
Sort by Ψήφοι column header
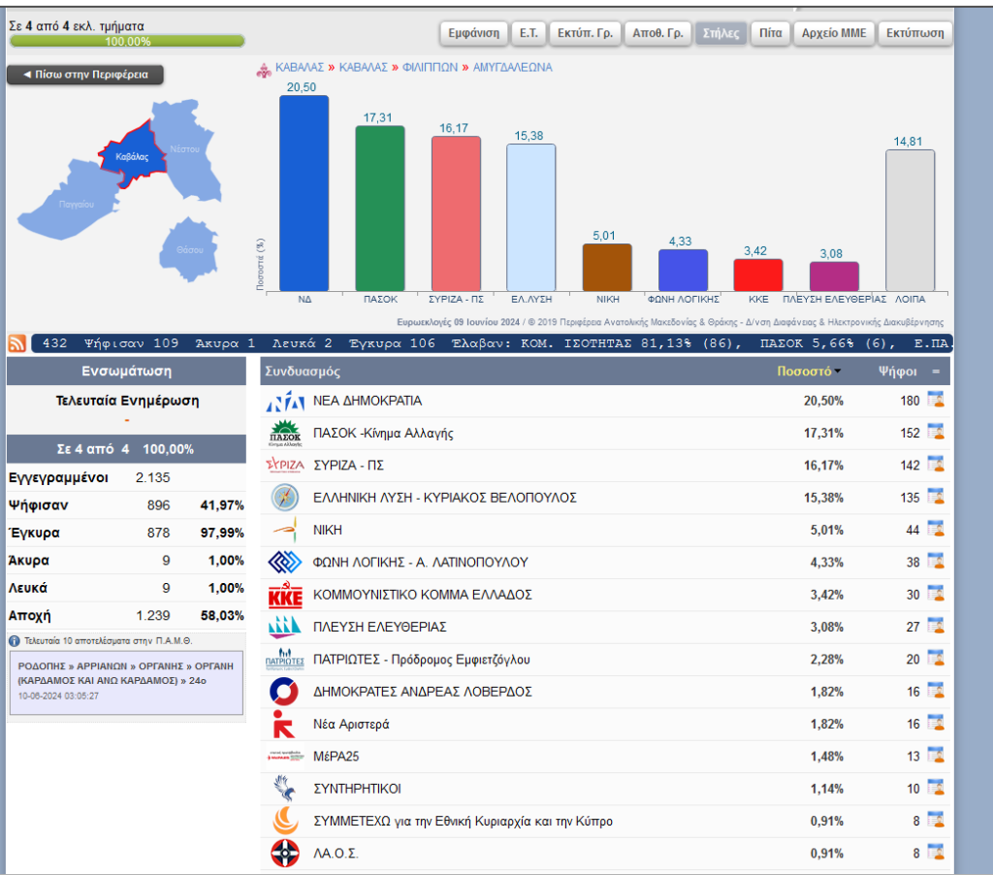click(x=898, y=372)
